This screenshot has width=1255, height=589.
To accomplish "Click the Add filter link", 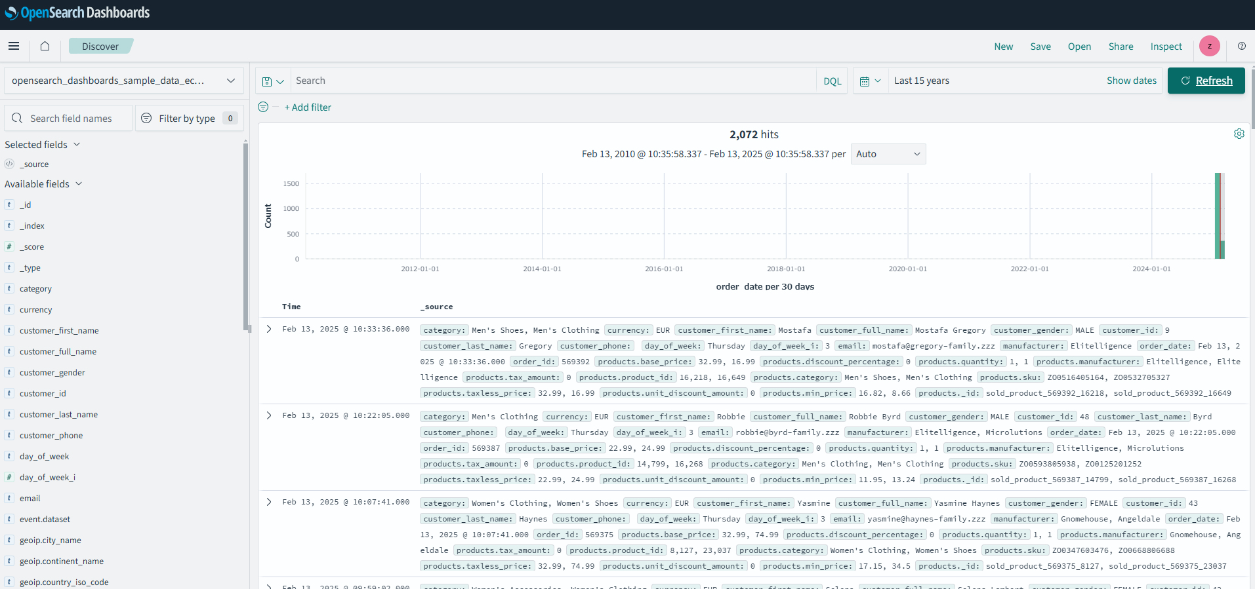I will click(x=308, y=107).
